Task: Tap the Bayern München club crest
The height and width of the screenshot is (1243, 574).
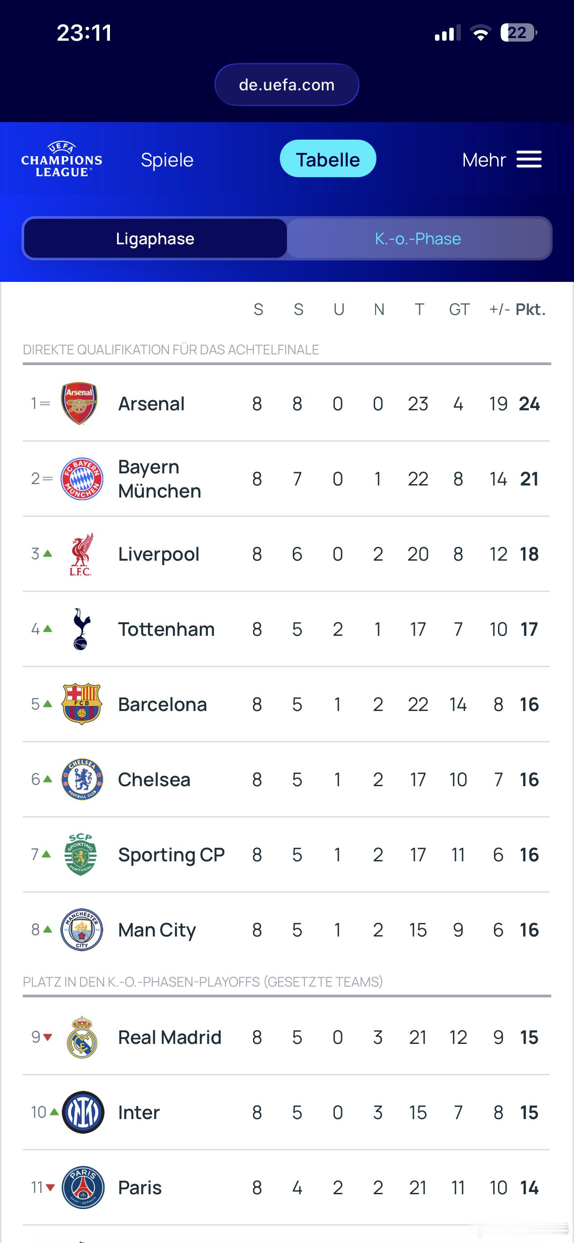Action: pos(81,479)
